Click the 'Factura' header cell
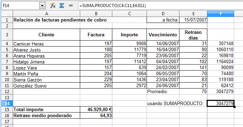 pos(96,35)
